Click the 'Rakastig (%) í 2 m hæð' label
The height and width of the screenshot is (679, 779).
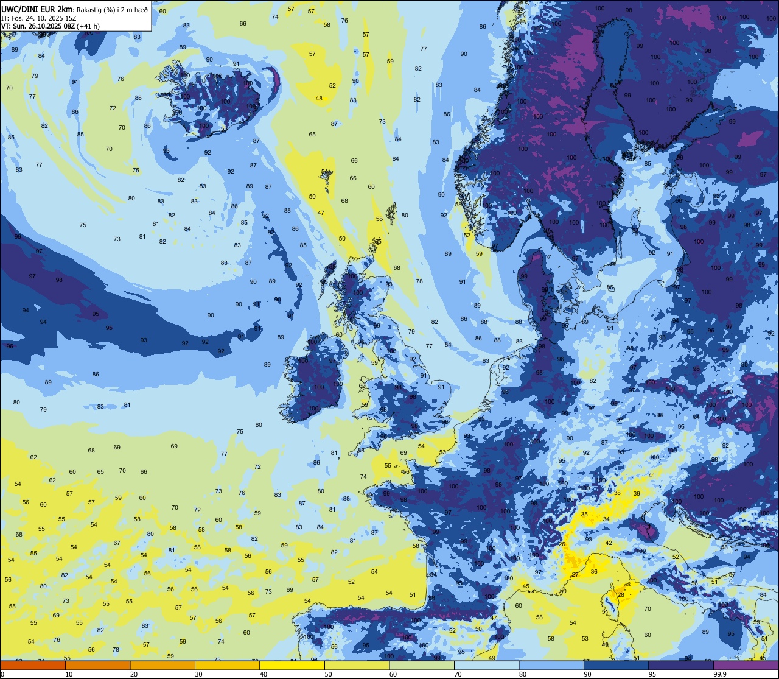coord(113,10)
